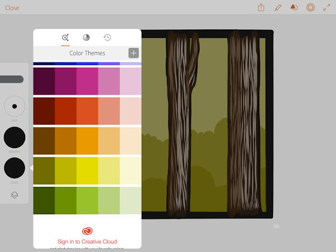Screen dimensions: 336x252
Task: Pick the red-orange swatch
Action: 87,111
